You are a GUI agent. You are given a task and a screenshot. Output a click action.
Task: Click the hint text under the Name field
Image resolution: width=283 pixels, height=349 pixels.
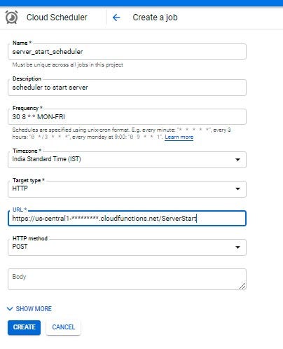click(68, 64)
